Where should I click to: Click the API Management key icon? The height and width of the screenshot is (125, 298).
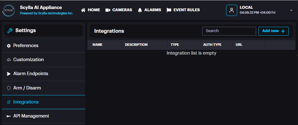(9, 116)
